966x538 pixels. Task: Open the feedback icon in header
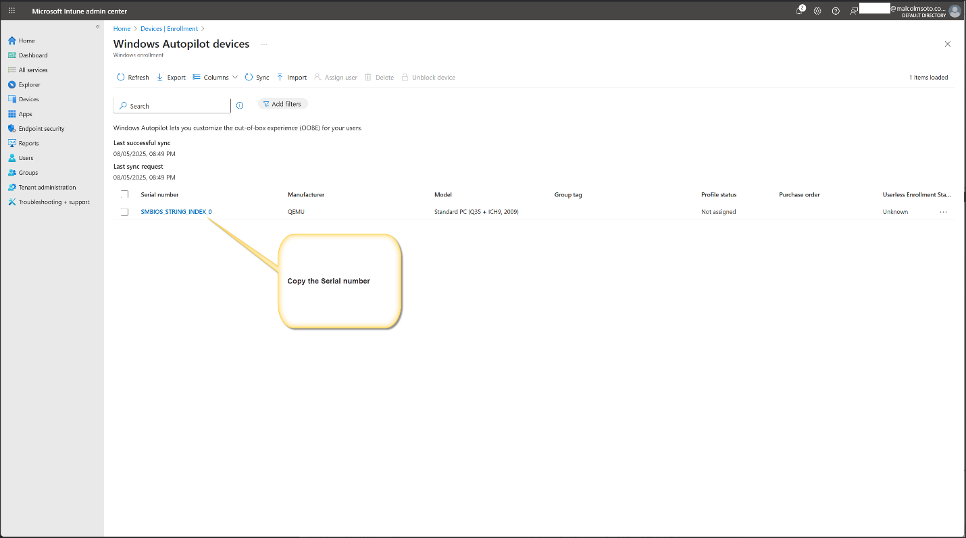tap(854, 11)
